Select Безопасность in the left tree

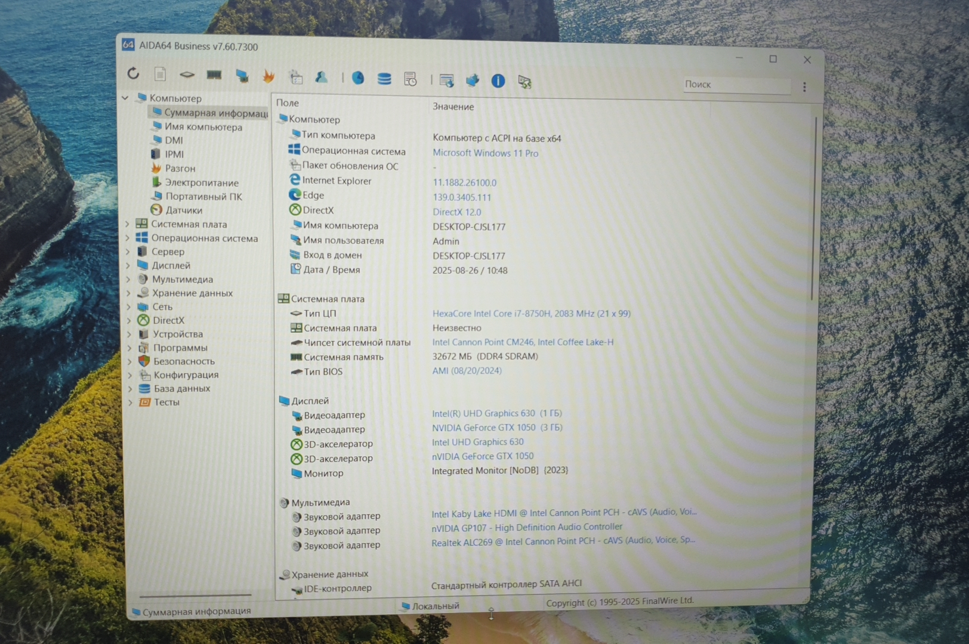pyautogui.click(x=177, y=361)
